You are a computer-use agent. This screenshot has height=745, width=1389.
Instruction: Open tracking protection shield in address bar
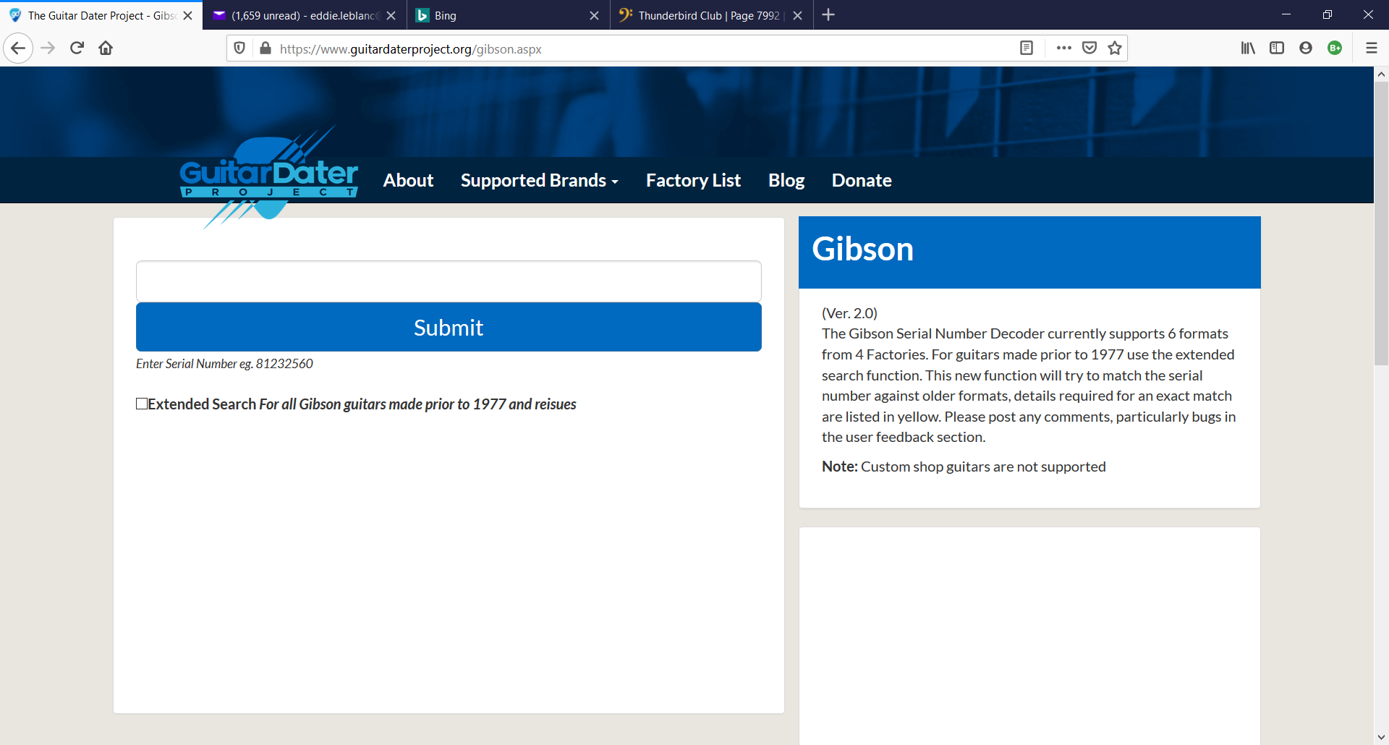coord(239,48)
